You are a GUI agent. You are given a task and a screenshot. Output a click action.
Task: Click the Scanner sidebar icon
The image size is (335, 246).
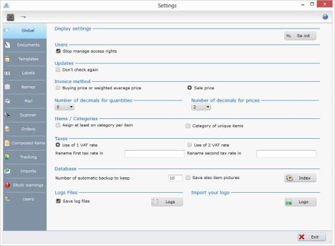tap(7, 115)
